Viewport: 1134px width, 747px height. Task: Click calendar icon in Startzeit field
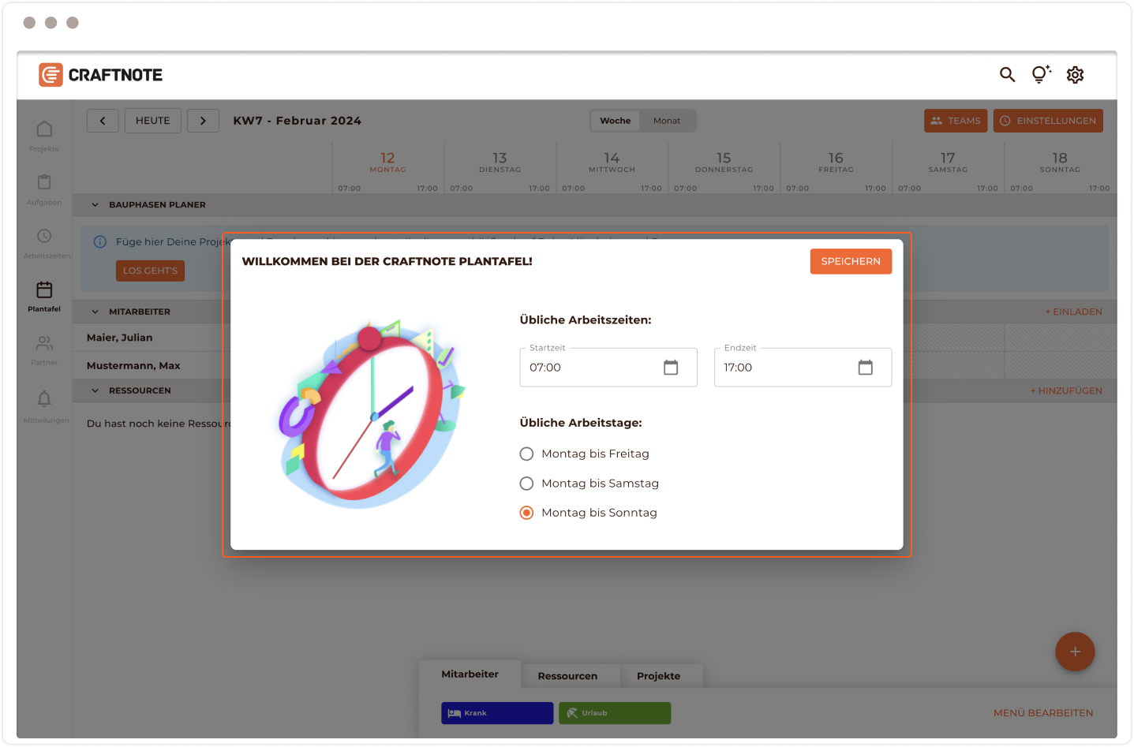[671, 368]
